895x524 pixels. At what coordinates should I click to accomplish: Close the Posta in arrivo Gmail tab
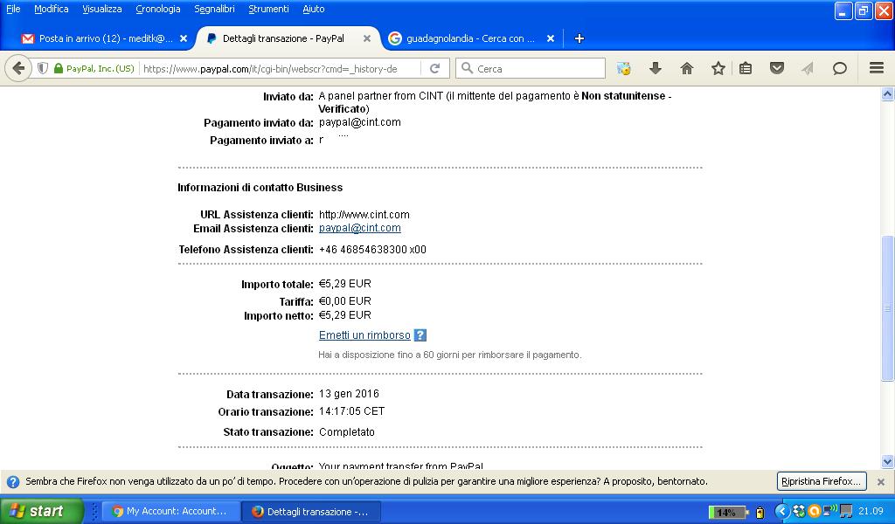click(184, 38)
